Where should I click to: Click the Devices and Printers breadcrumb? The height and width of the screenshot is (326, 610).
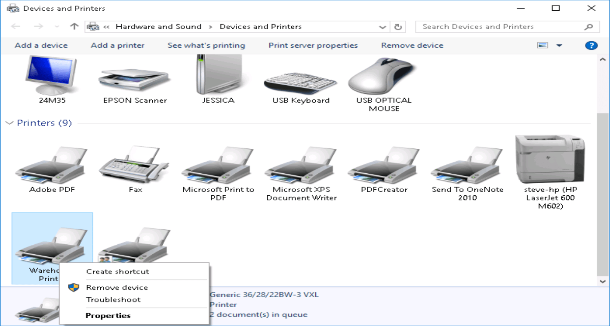tap(261, 27)
